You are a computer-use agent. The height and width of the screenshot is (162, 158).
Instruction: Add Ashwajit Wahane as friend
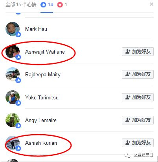138,52
